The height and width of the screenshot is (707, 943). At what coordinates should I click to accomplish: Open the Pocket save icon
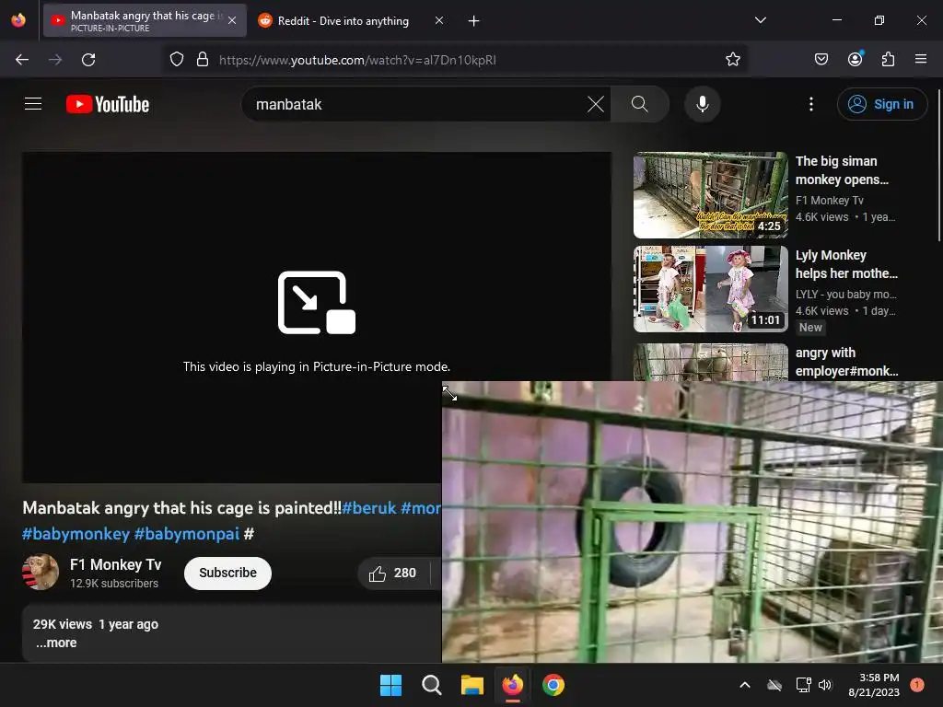point(821,60)
